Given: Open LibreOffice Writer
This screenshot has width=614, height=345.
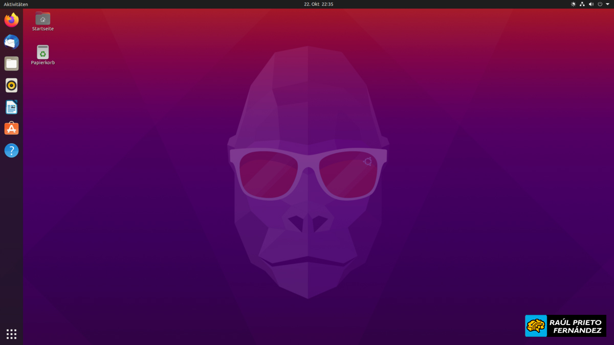Looking at the screenshot, I should [11, 107].
